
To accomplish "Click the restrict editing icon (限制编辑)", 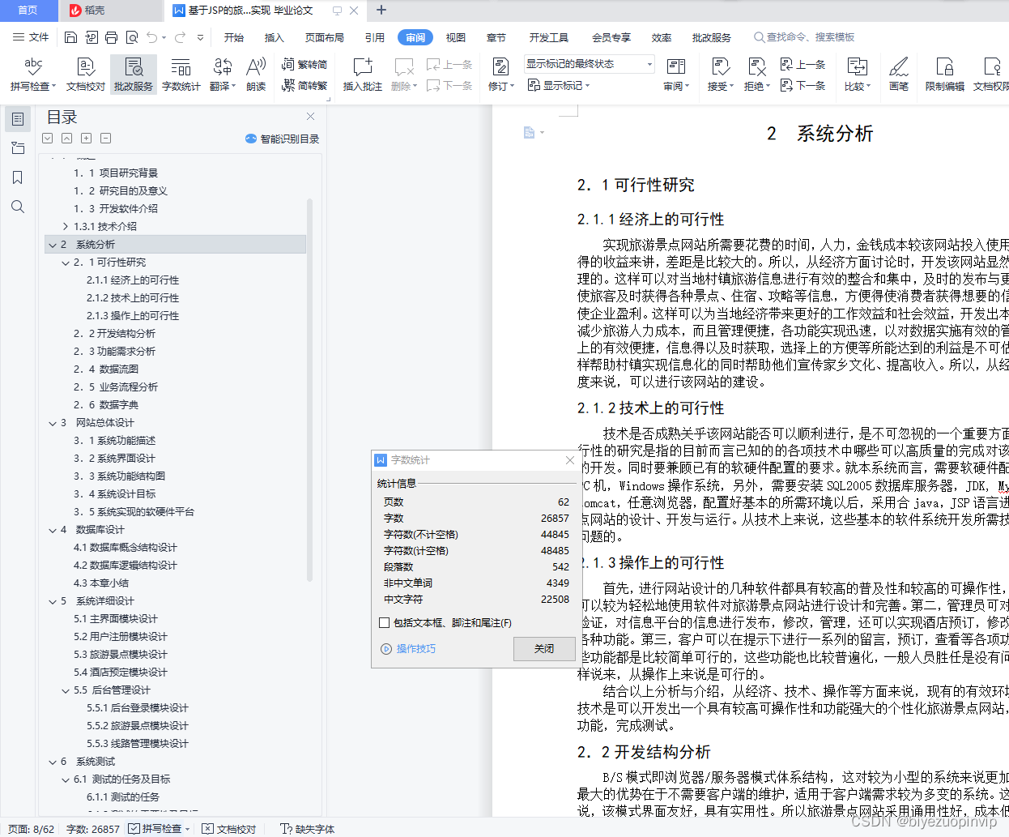I will pos(944,75).
